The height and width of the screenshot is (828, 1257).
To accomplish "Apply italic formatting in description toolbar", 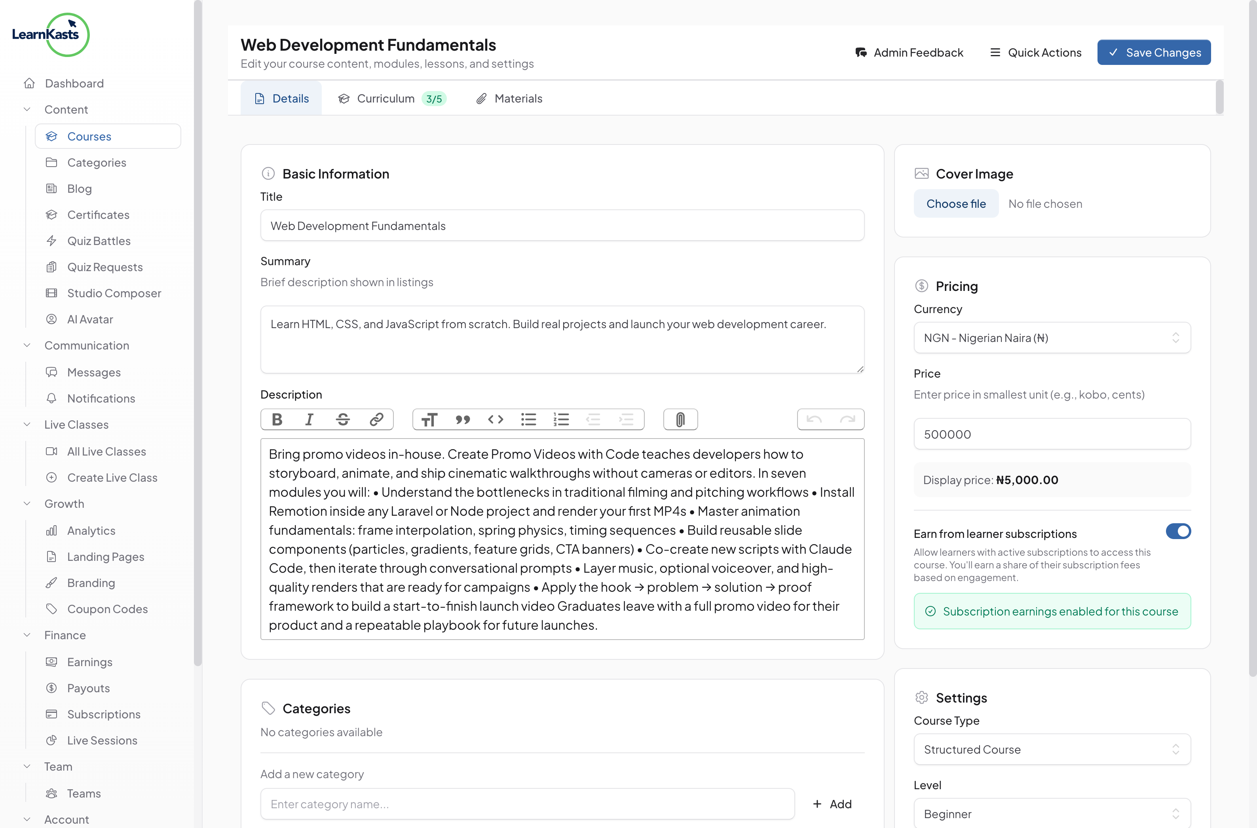I will coord(310,419).
